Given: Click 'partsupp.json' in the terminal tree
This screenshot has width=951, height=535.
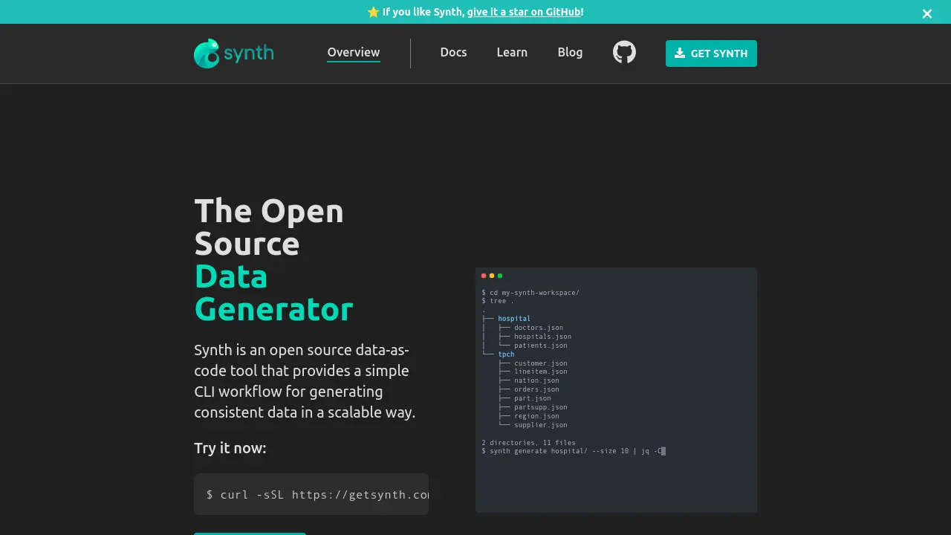Looking at the screenshot, I should (x=541, y=407).
